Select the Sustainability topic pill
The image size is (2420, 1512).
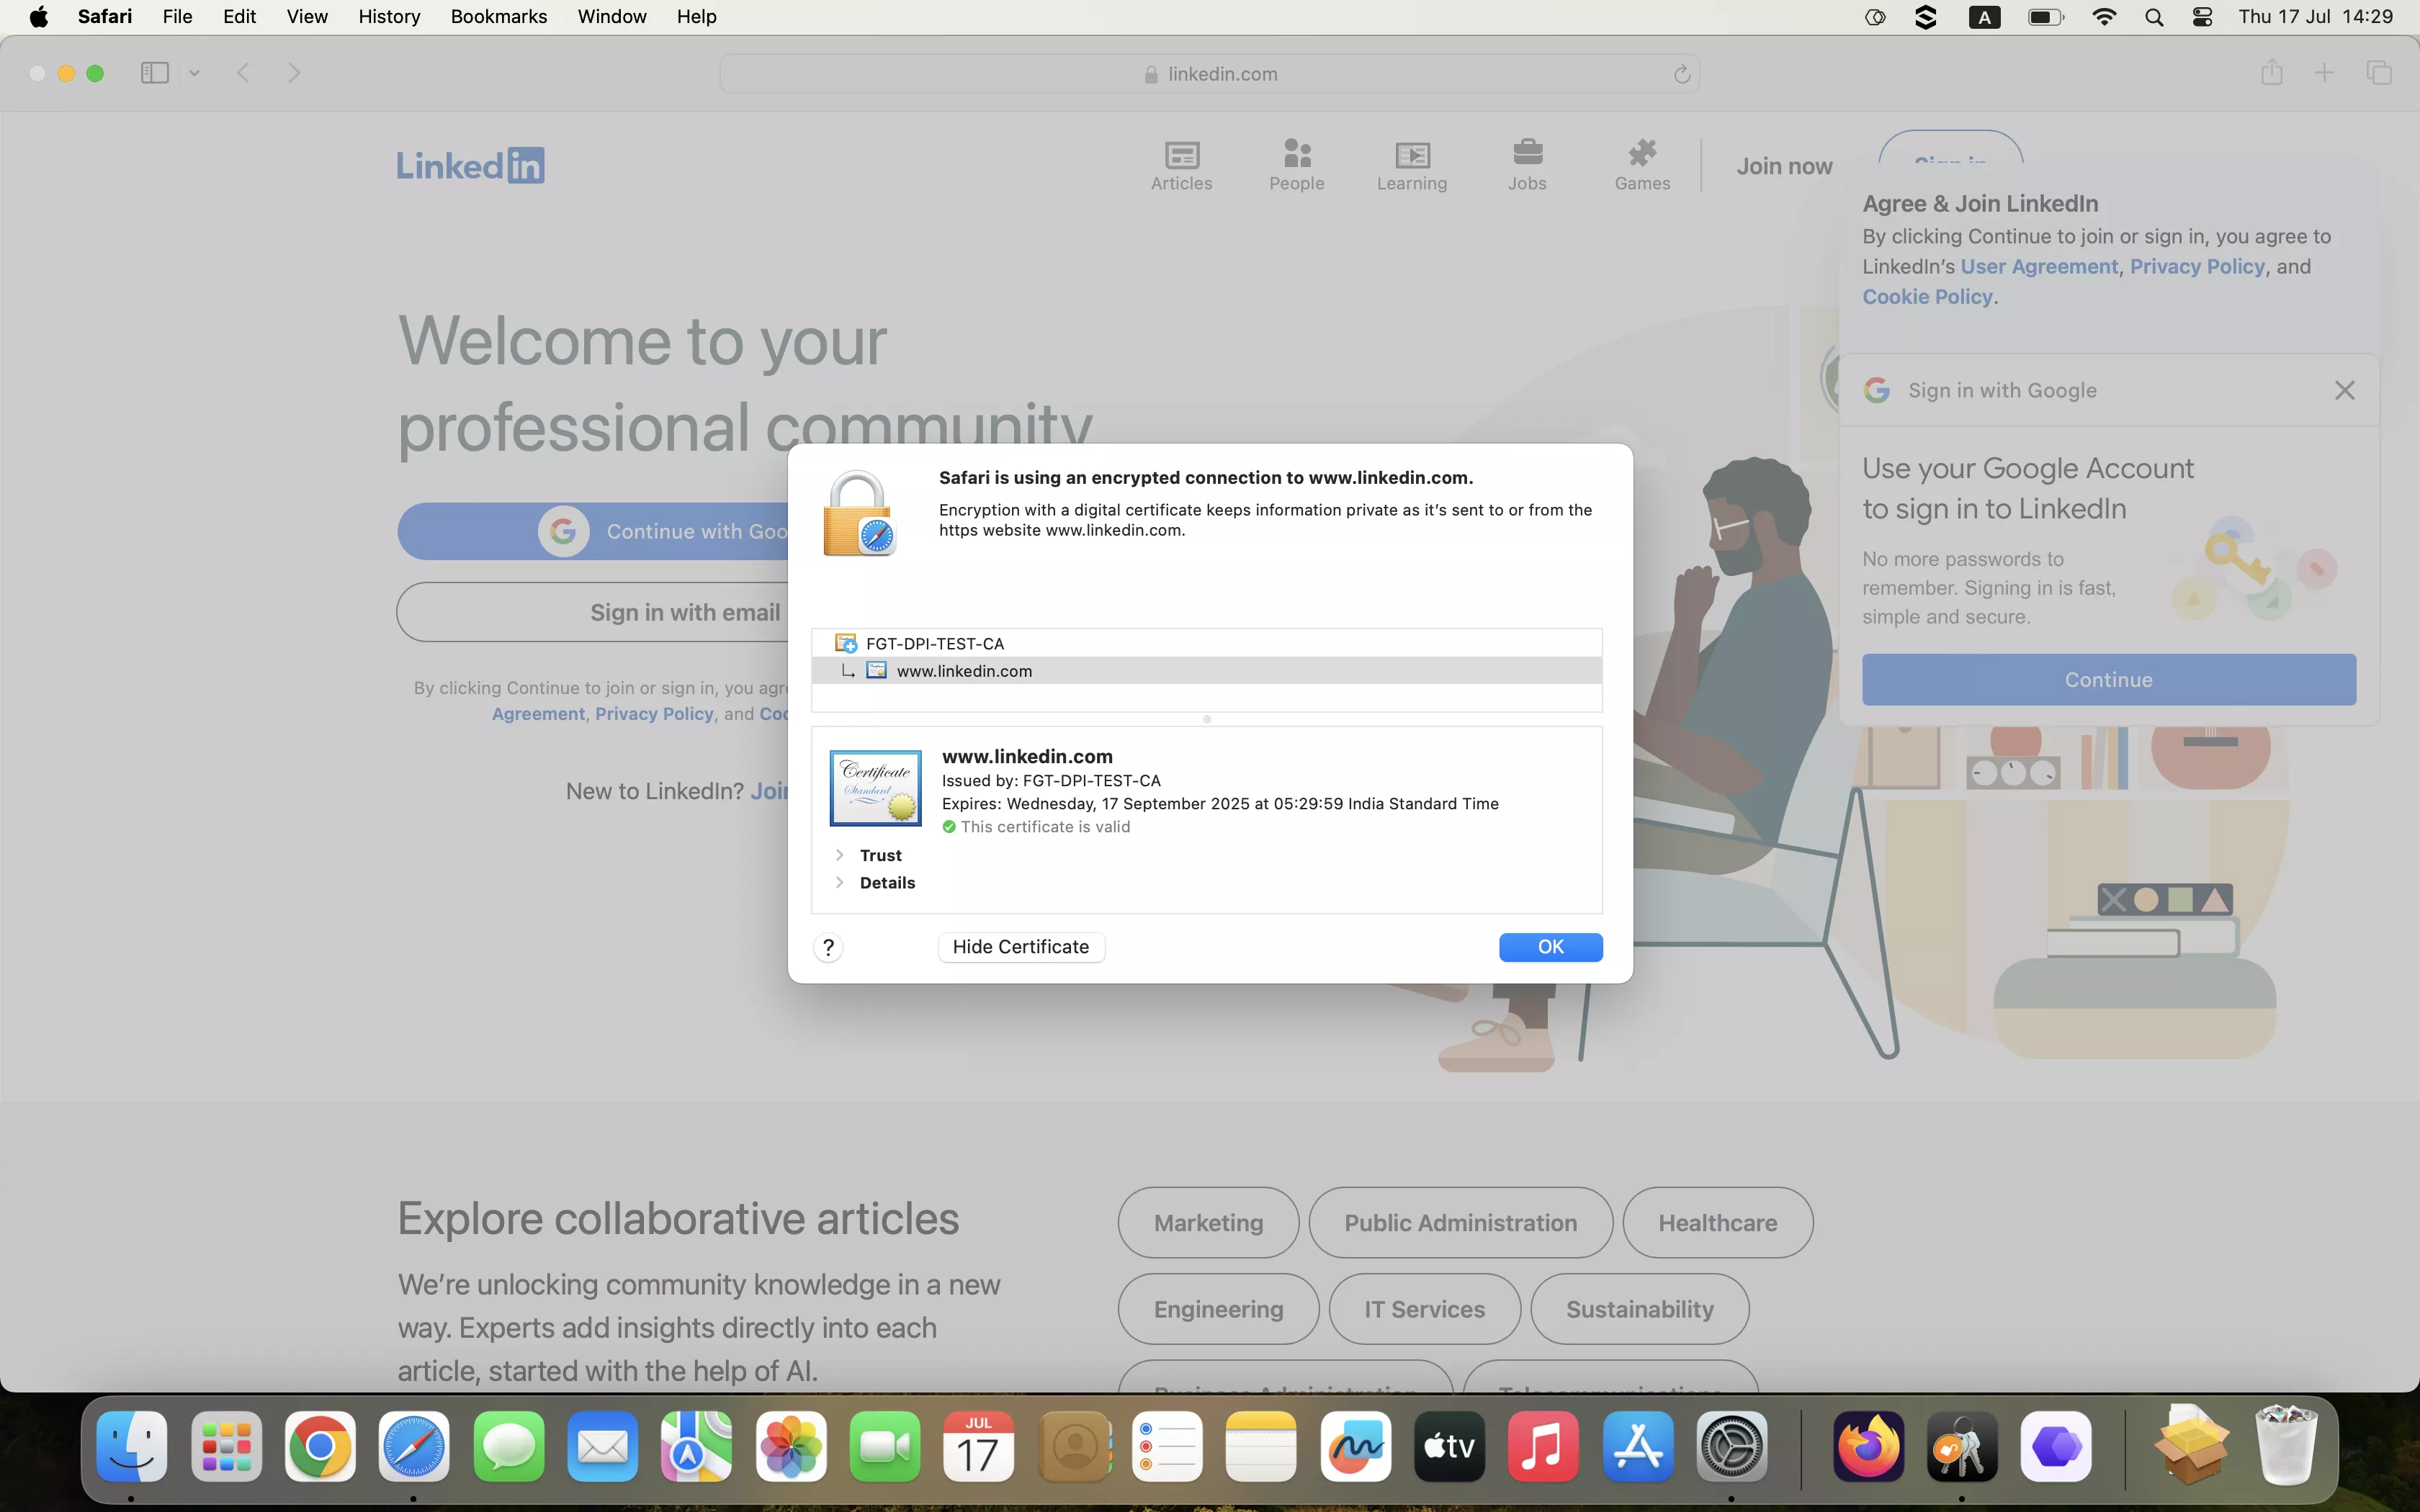click(x=1639, y=1309)
